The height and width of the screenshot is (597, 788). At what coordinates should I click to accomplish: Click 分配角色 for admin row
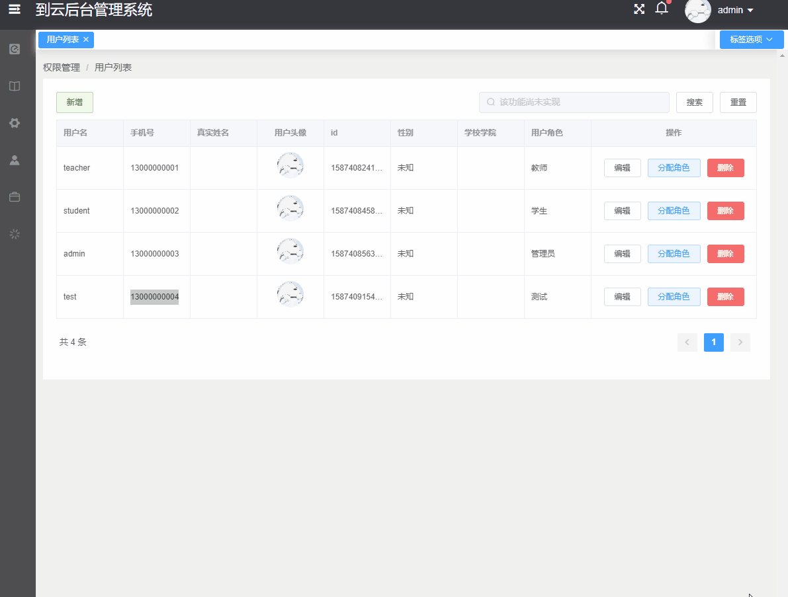click(x=674, y=254)
